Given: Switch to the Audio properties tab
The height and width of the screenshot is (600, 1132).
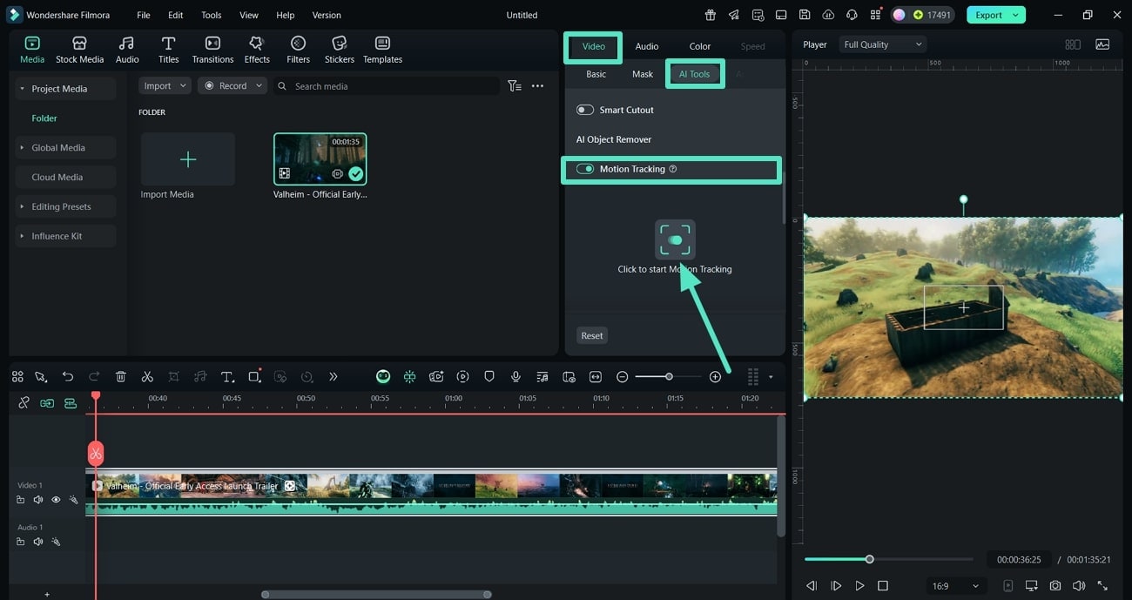Looking at the screenshot, I should (647, 46).
